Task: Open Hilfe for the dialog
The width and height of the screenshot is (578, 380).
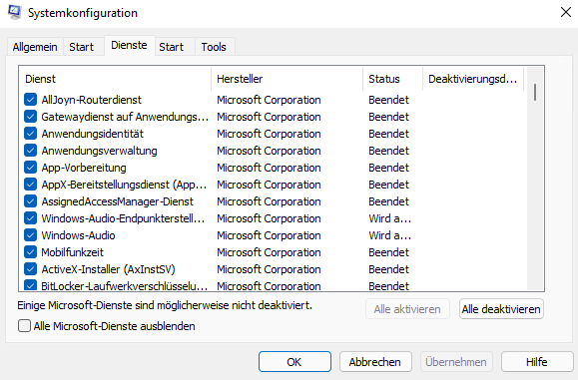Action: coord(537,362)
